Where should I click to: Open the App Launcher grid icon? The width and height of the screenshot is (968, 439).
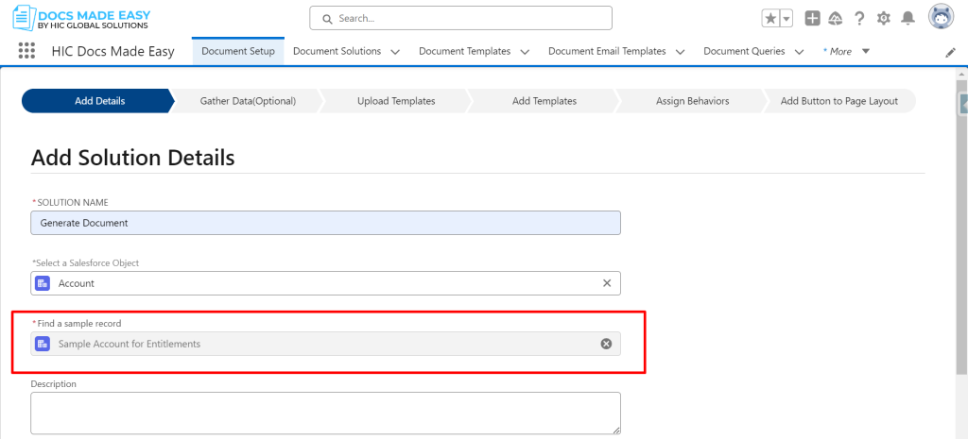point(26,51)
